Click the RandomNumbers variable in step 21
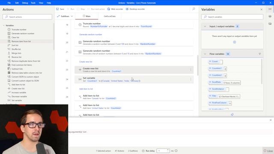 coord(153,53)
